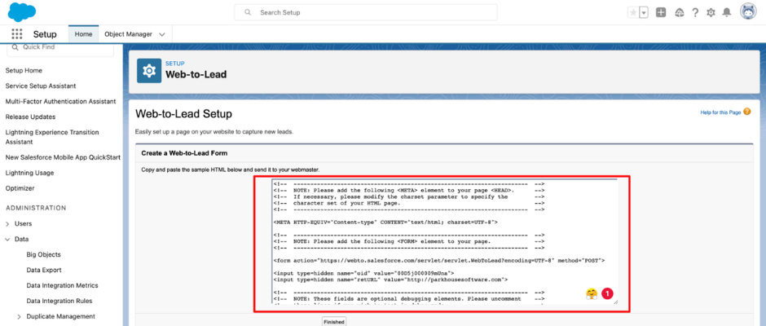Viewport: 766px width, 326px height.
Task: Click inside the sample HTML code textarea
Action: click(x=445, y=241)
